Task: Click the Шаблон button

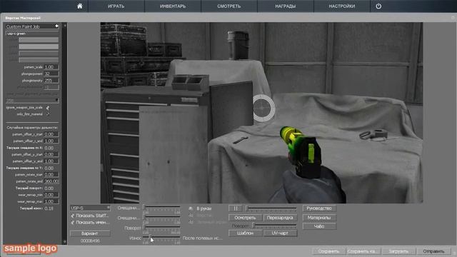Action: 245,233
